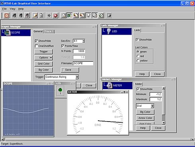
Task: Click the Delete profile page-with-X icon
Action: 41,16
